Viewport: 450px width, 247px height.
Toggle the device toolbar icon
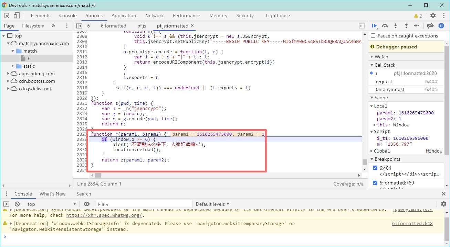[x=17, y=15]
